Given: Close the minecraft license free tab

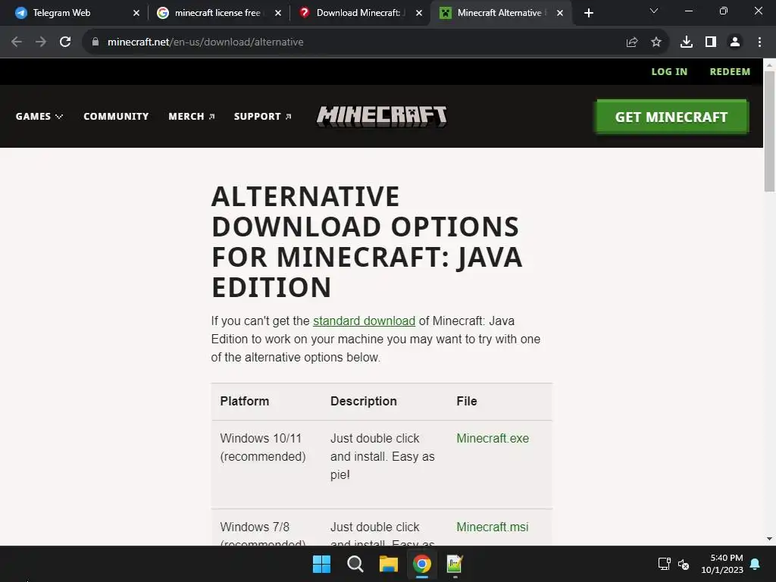Looking at the screenshot, I should (277, 13).
